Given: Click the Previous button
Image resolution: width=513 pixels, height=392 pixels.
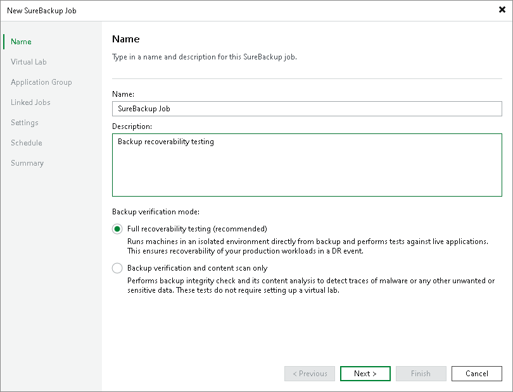Looking at the screenshot, I should pyautogui.click(x=309, y=373).
